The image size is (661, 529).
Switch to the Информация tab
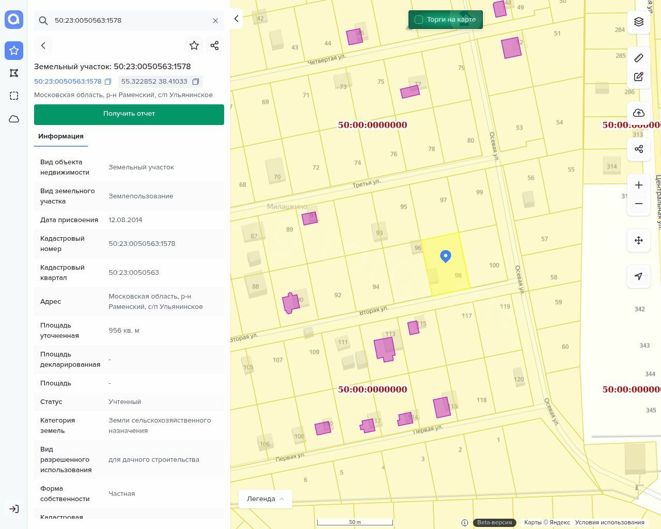[61, 136]
